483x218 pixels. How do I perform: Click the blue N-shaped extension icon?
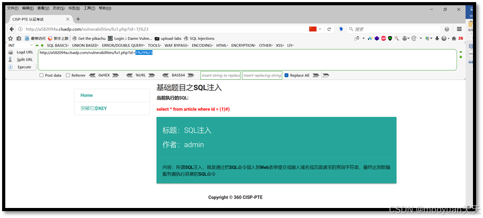click(370, 39)
